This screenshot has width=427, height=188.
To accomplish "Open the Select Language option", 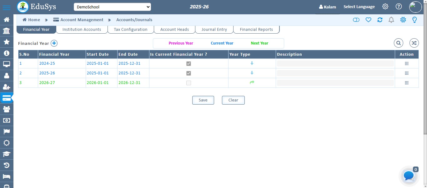I will pos(359,7).
